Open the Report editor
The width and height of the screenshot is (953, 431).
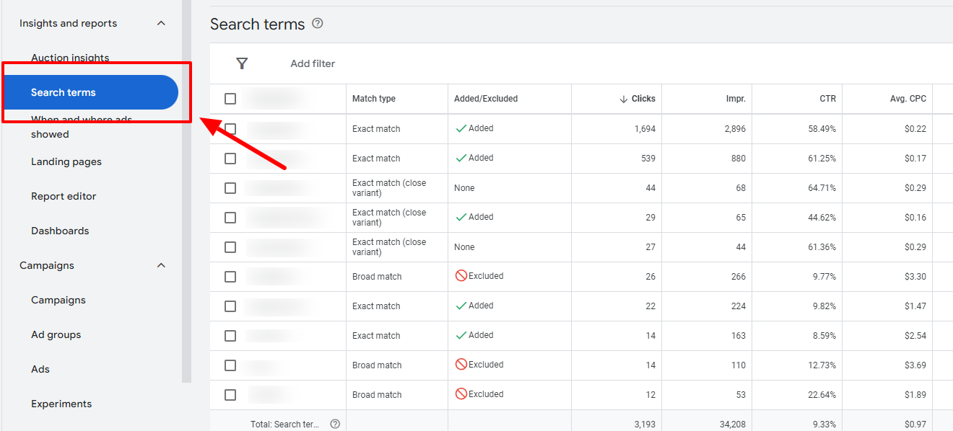pos(64,196)
